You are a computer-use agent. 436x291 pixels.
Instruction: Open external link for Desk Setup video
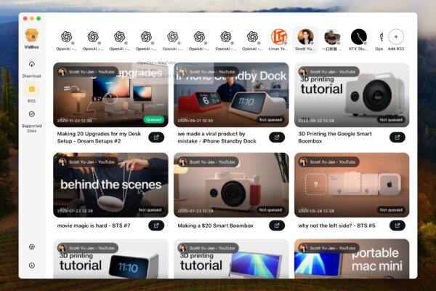[156, 137]
